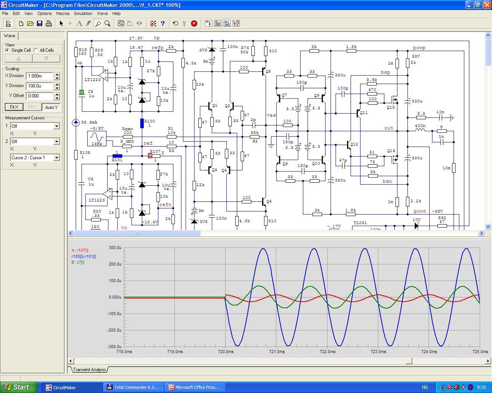Viewport: 492px width, 393px height.
Task: Select the Single Cell view option
Action: click(x=7, y=50)
